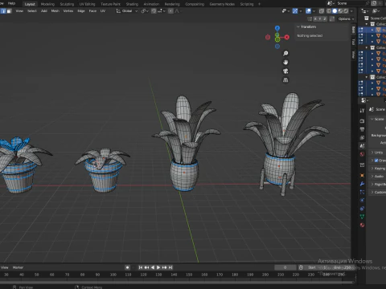The width and height of the screenshot is (386, 289).
Task: Open the Particles properties tab
Action: (x=362, y=192)
